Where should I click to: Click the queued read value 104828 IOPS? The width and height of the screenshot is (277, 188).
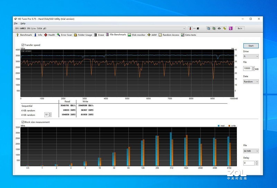69,115
